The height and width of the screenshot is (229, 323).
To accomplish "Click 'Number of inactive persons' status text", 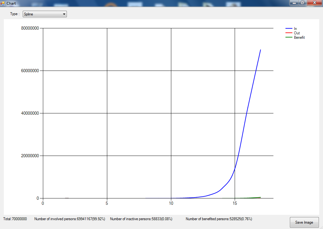I will pos(141,219).
